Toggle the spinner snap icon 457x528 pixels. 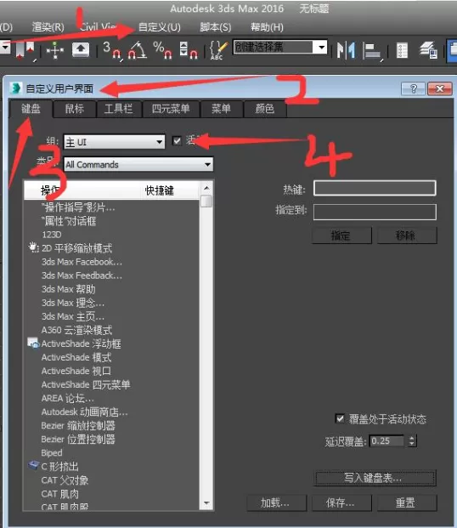pos(188,50)
